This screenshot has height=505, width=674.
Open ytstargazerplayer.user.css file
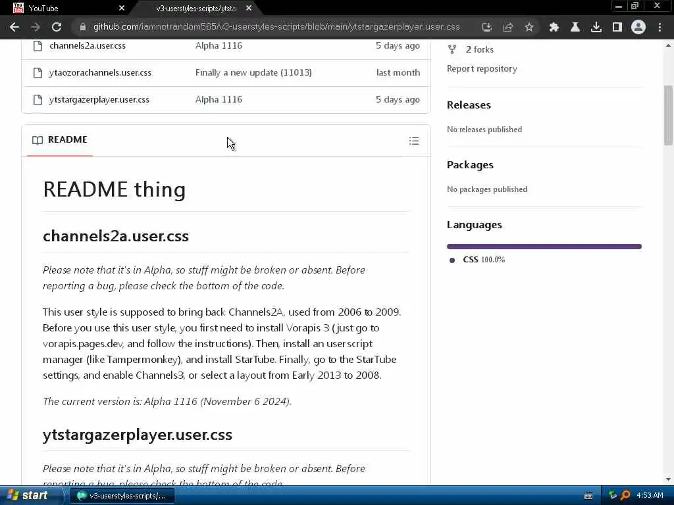(x=99, y=100)
